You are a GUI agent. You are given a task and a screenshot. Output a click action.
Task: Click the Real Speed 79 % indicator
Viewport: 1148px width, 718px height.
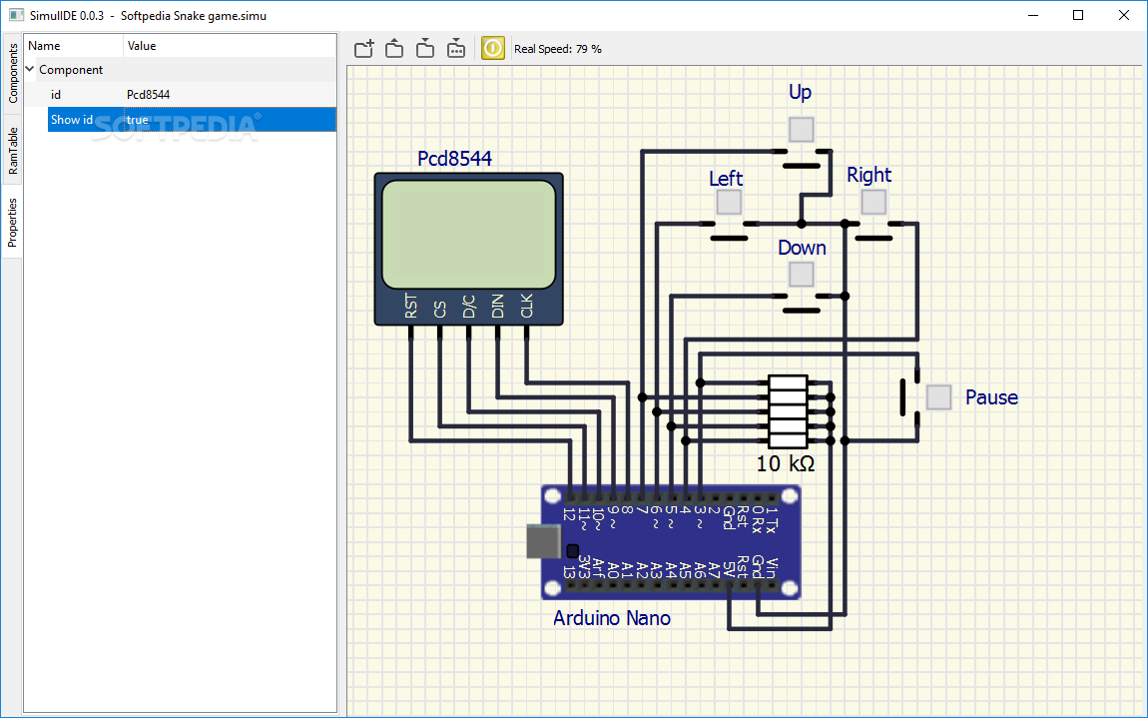pos(558,49)
